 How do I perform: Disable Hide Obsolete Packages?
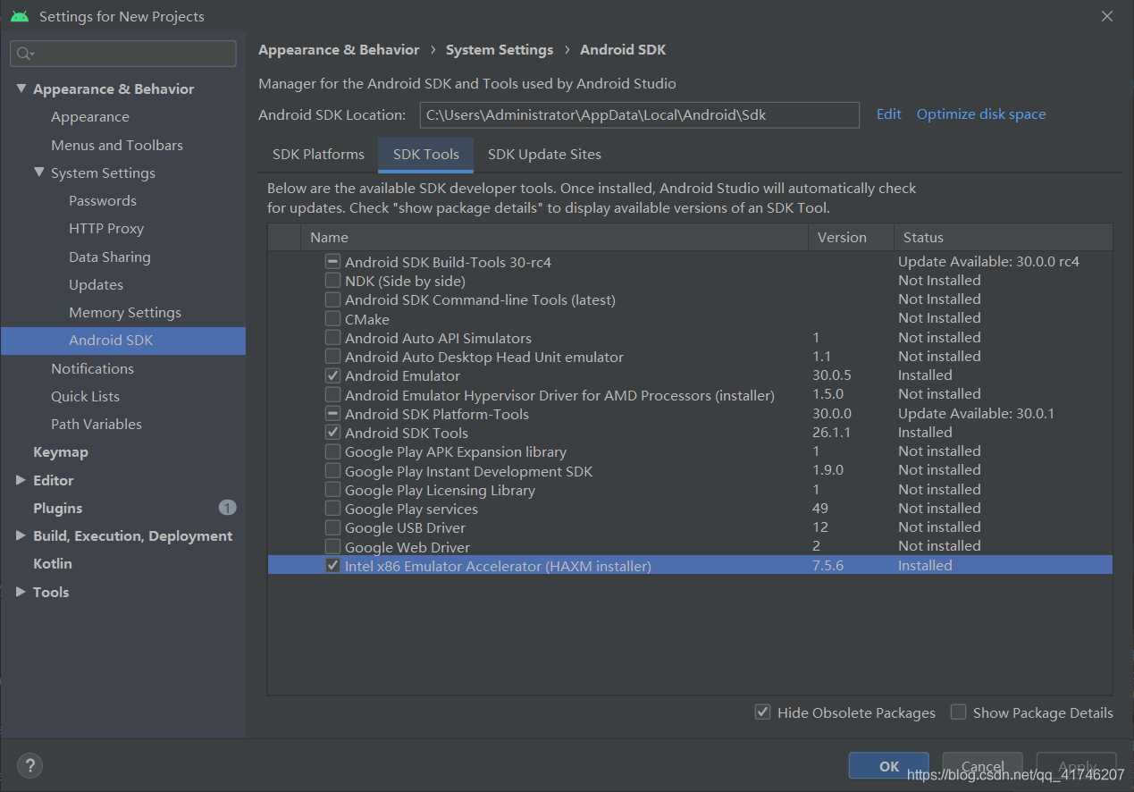tap(762, 712)
